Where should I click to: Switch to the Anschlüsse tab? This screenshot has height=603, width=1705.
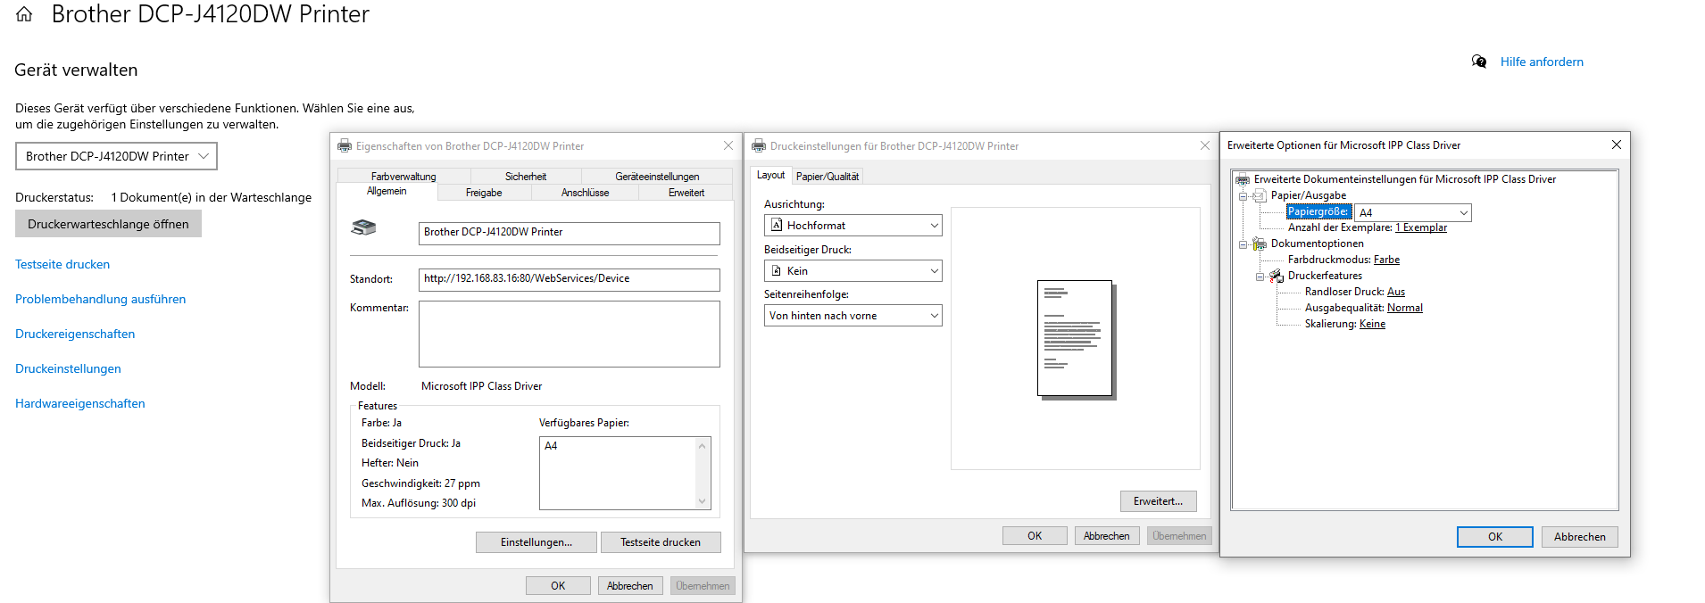(x=585, y=193)
